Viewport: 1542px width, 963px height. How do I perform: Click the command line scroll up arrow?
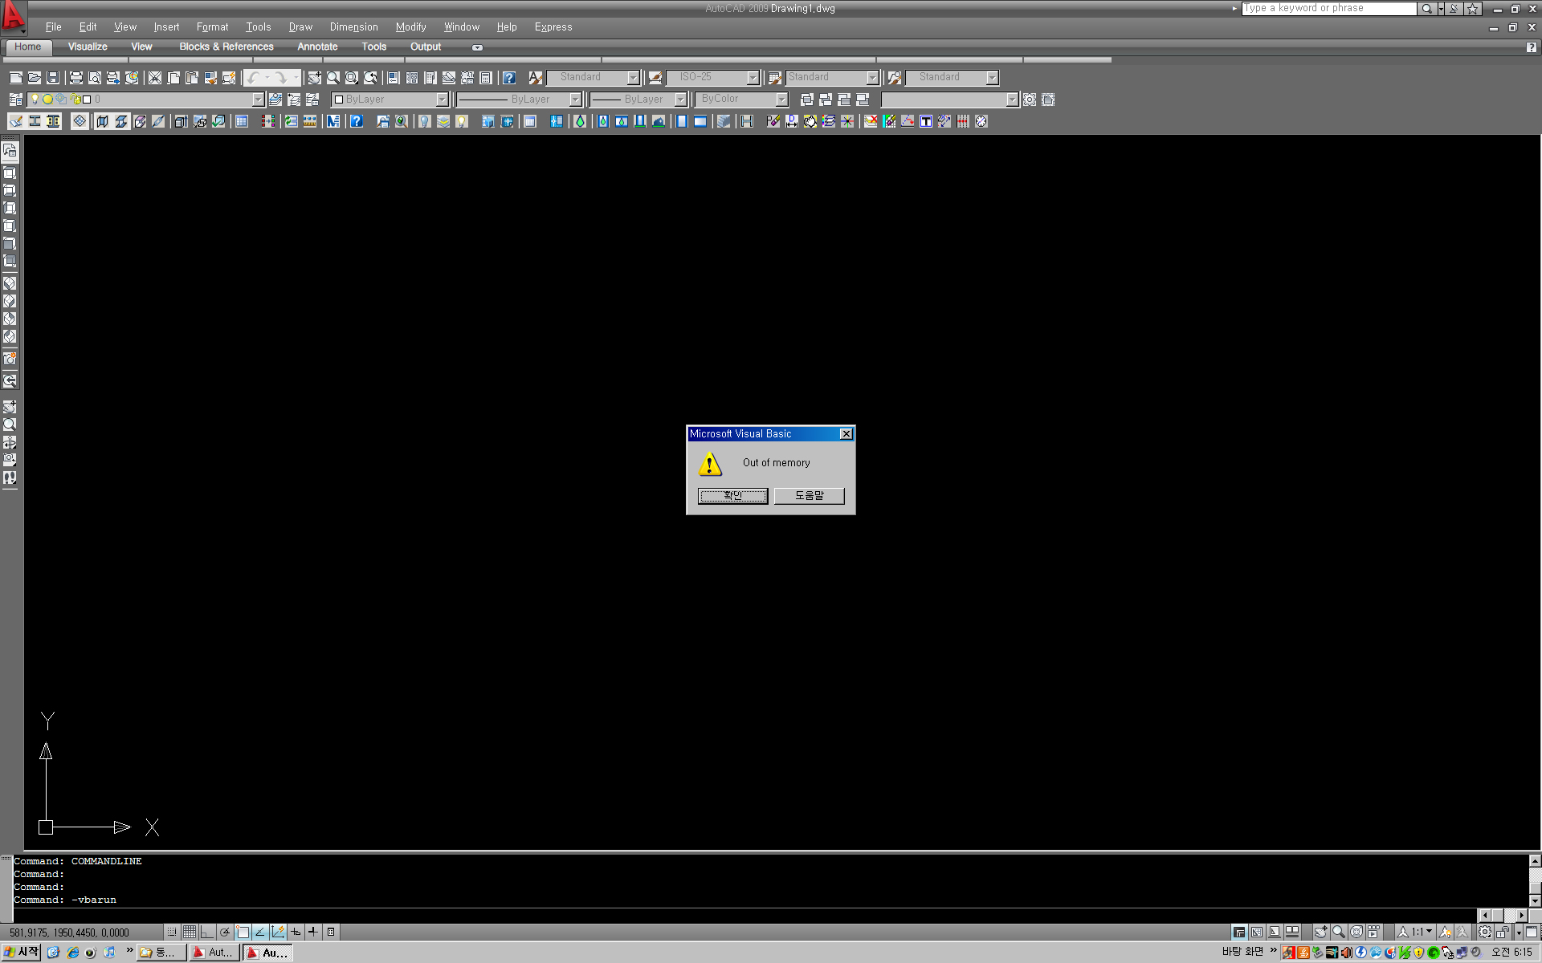pos(1535,860)
